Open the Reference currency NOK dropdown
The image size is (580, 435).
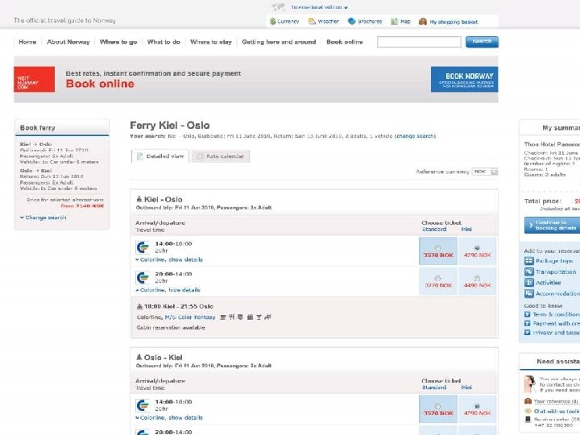pos(485,172)
